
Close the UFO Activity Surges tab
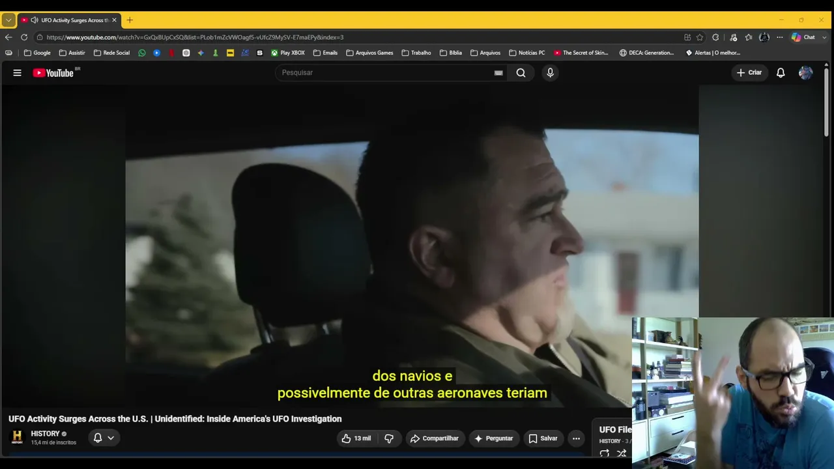[x=114, y=20]
